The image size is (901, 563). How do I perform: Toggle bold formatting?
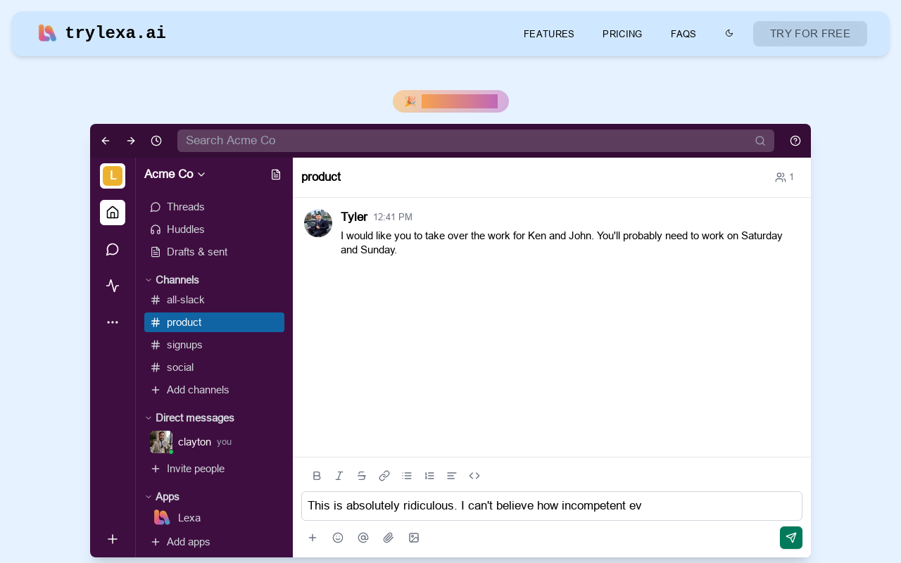click(317, 476)
